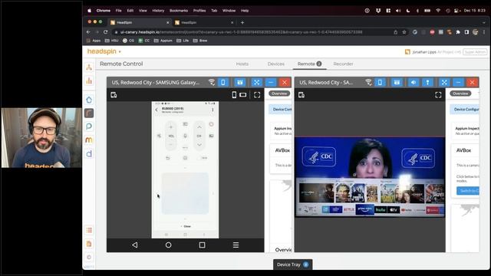Open Chrome History menu

pyautogui.click(x=158, y=11)
